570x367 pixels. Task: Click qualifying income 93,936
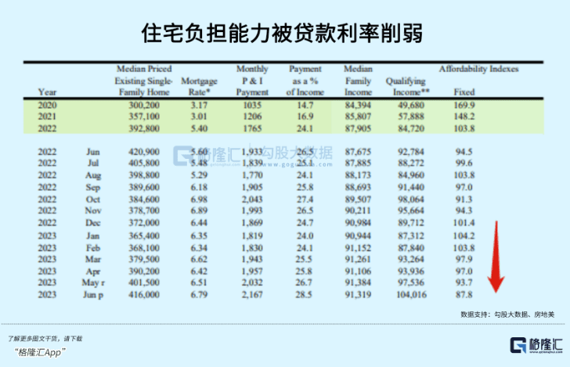pyautogui.click(x=411, y=272)
